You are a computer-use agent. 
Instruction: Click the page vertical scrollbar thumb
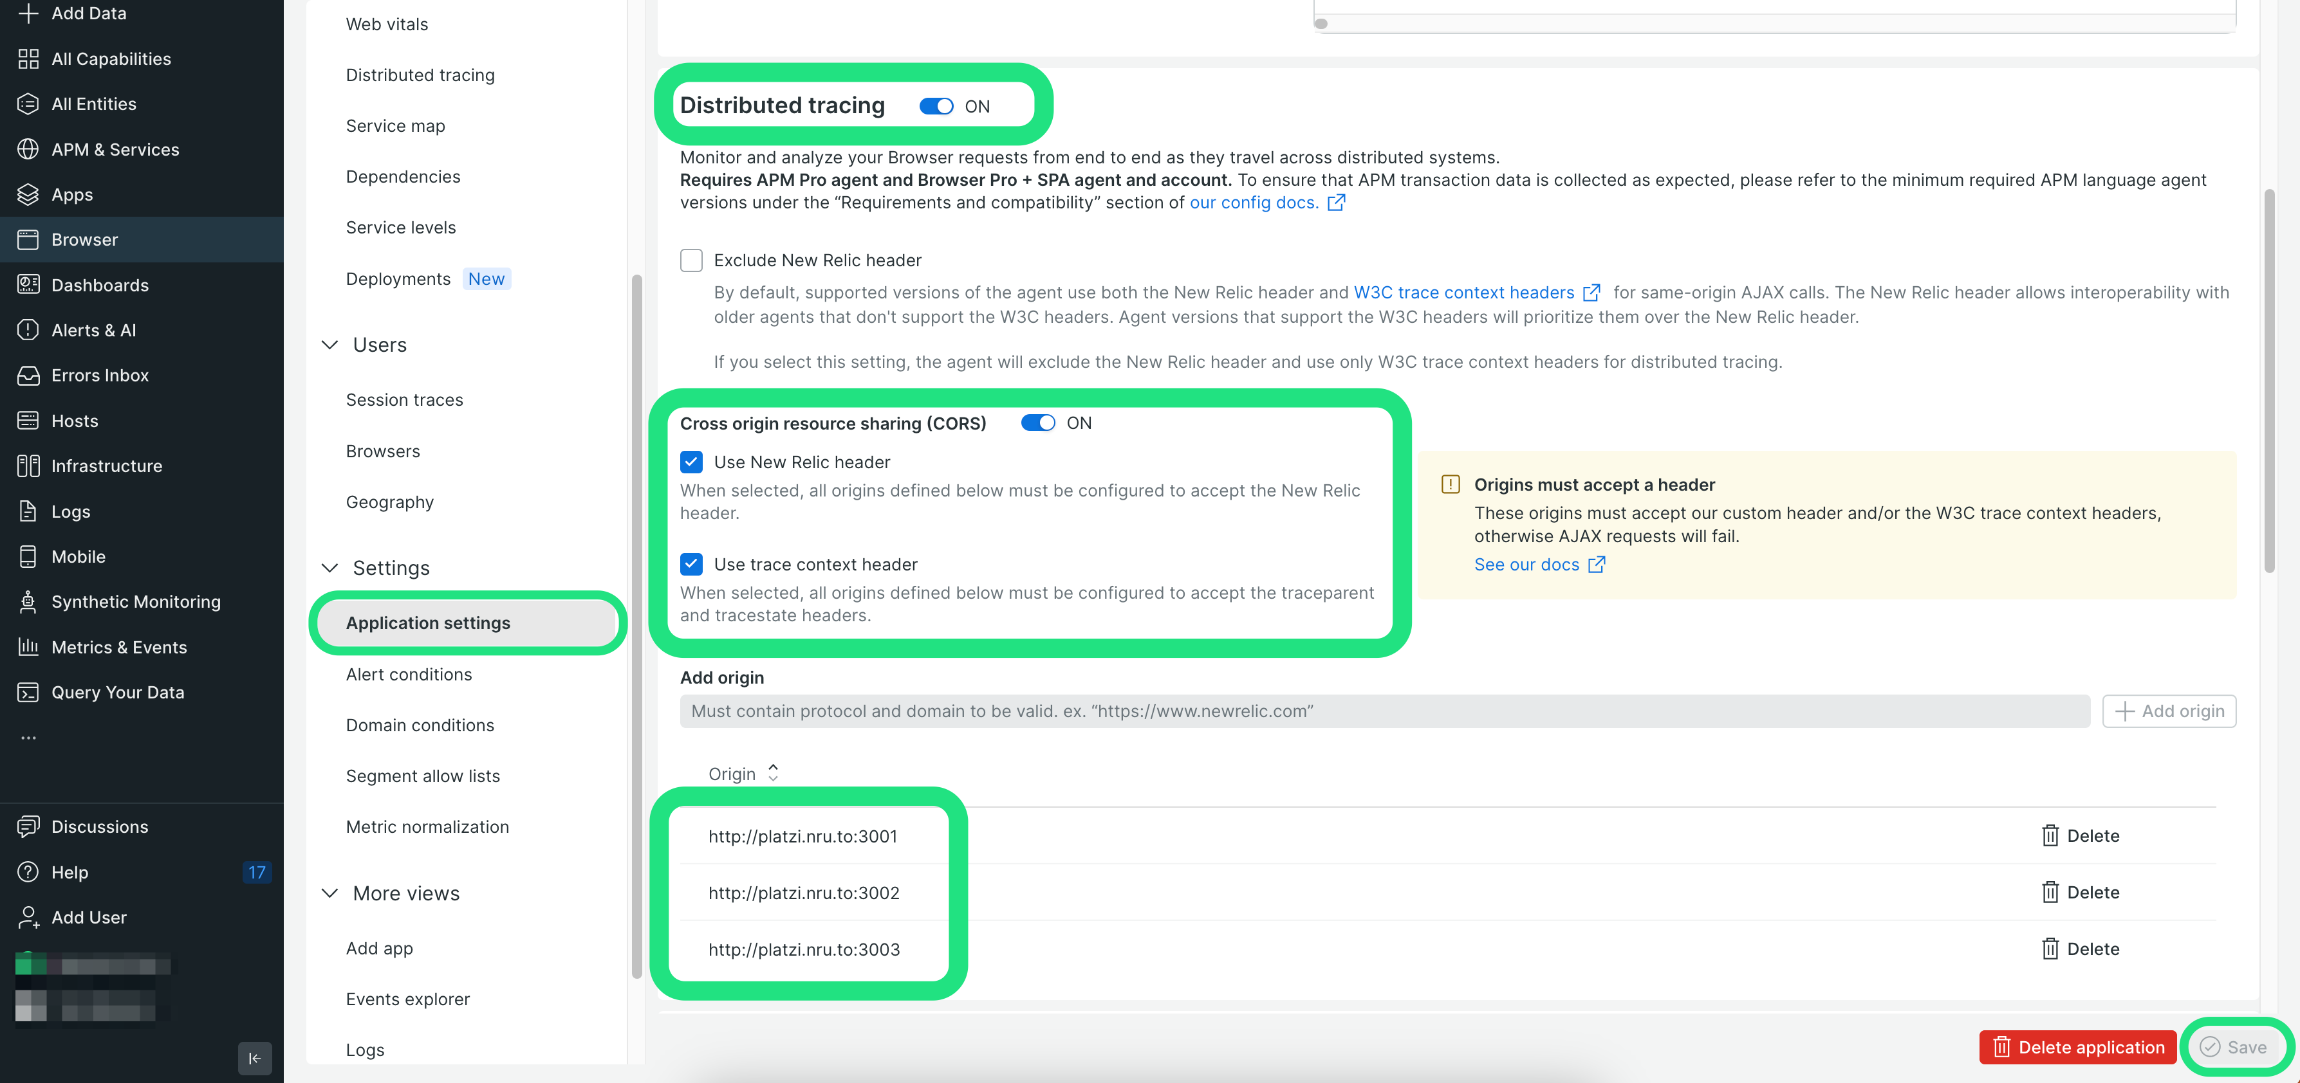click(x=2268, y=382)
